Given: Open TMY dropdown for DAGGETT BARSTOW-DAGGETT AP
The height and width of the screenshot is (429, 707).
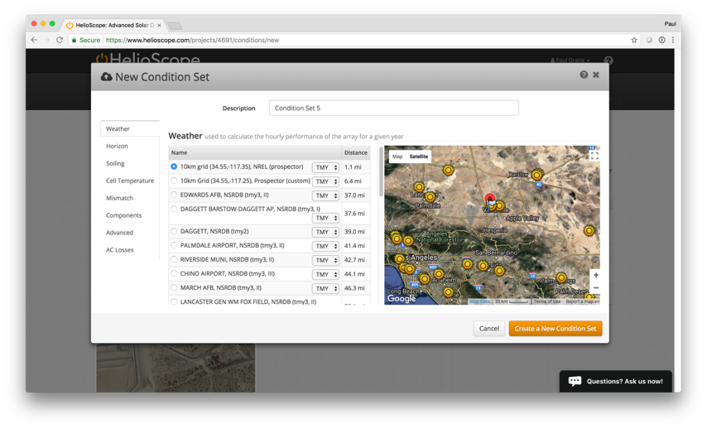Looking at the screenshot, I should coord(325,218).
